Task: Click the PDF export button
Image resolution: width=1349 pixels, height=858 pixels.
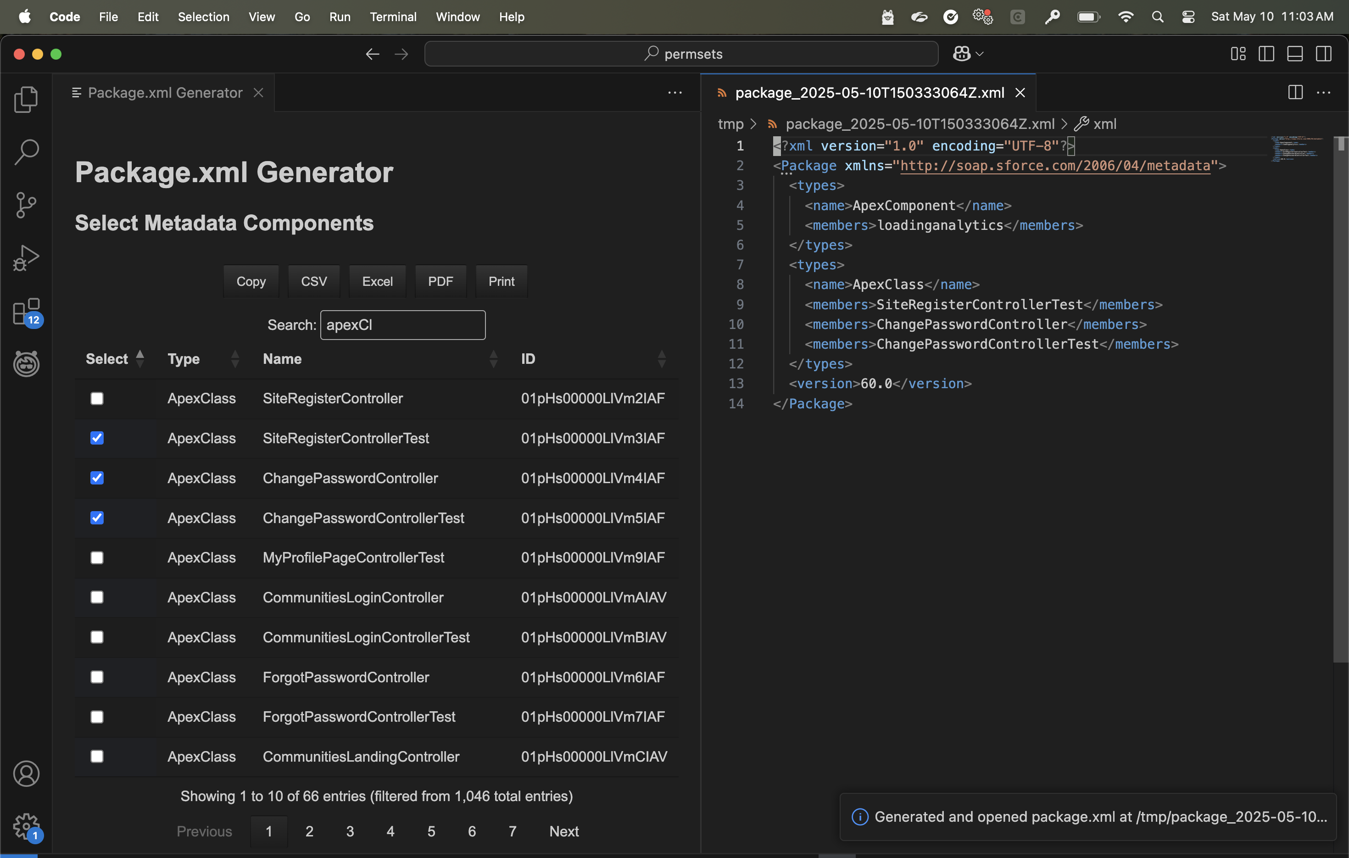Action: pos(440,281)
